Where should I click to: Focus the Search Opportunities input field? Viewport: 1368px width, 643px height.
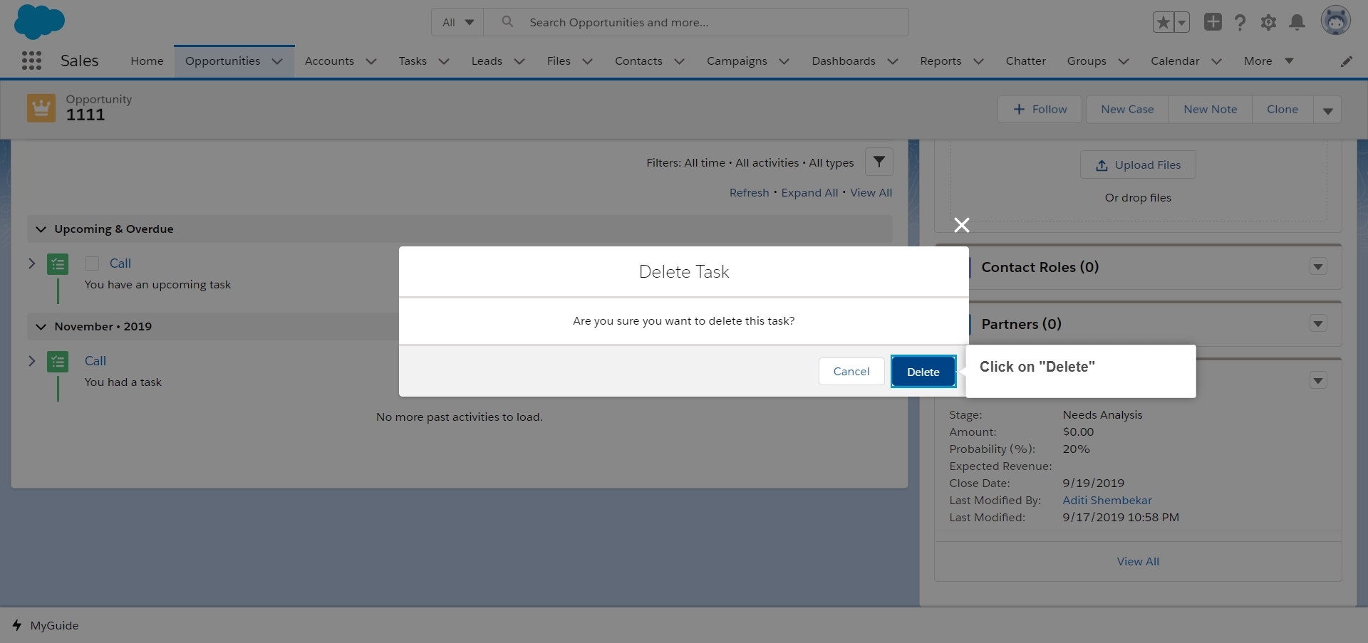pos(695,22)
